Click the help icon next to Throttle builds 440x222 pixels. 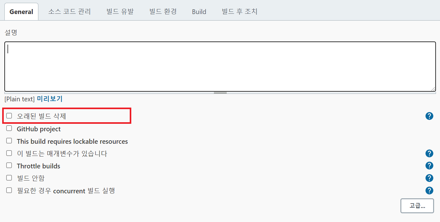click(429, 166)
